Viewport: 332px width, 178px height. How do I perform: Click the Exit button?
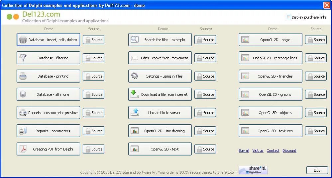[317, 170]
